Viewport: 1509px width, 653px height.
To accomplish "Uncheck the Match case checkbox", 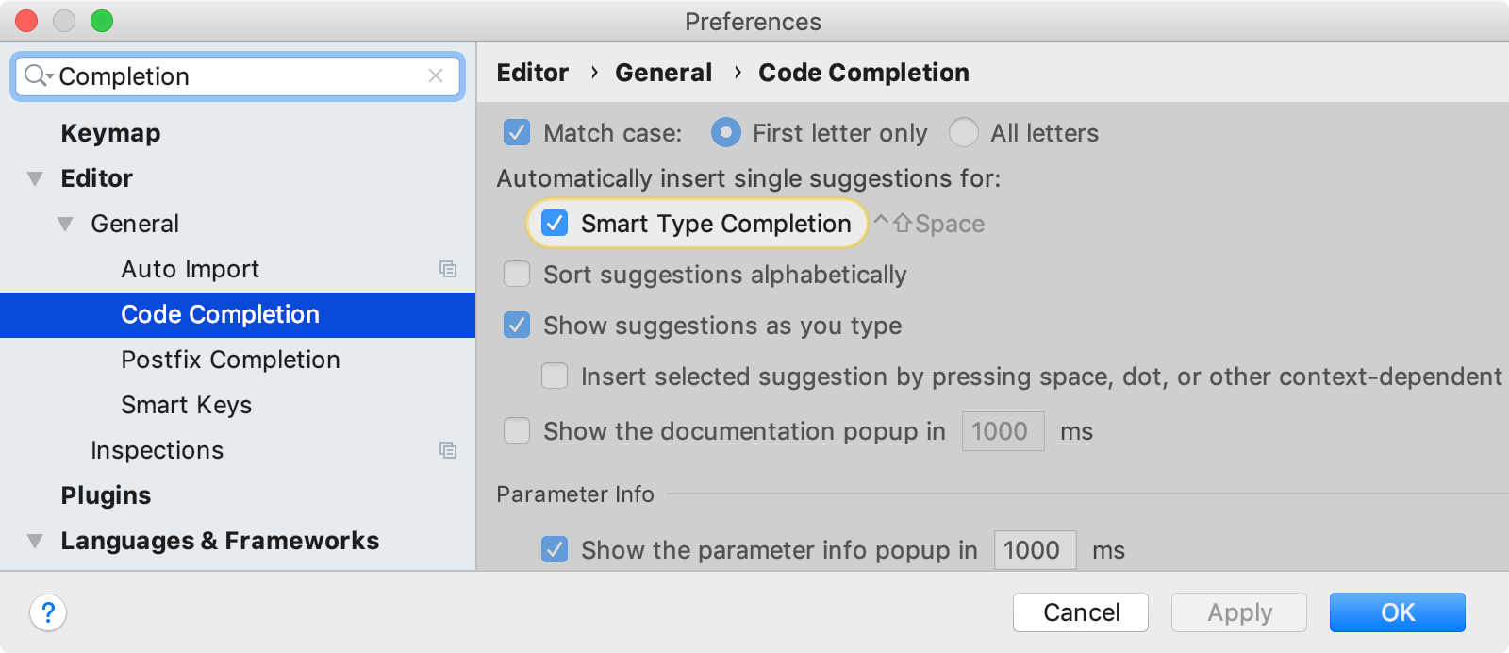I will tap(516, 133).
